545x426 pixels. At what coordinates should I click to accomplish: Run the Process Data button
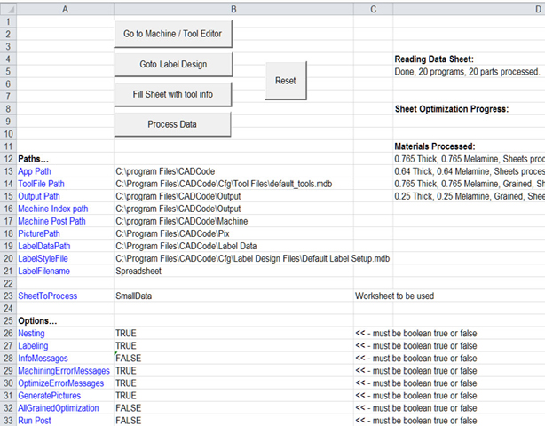coord(172,124)
